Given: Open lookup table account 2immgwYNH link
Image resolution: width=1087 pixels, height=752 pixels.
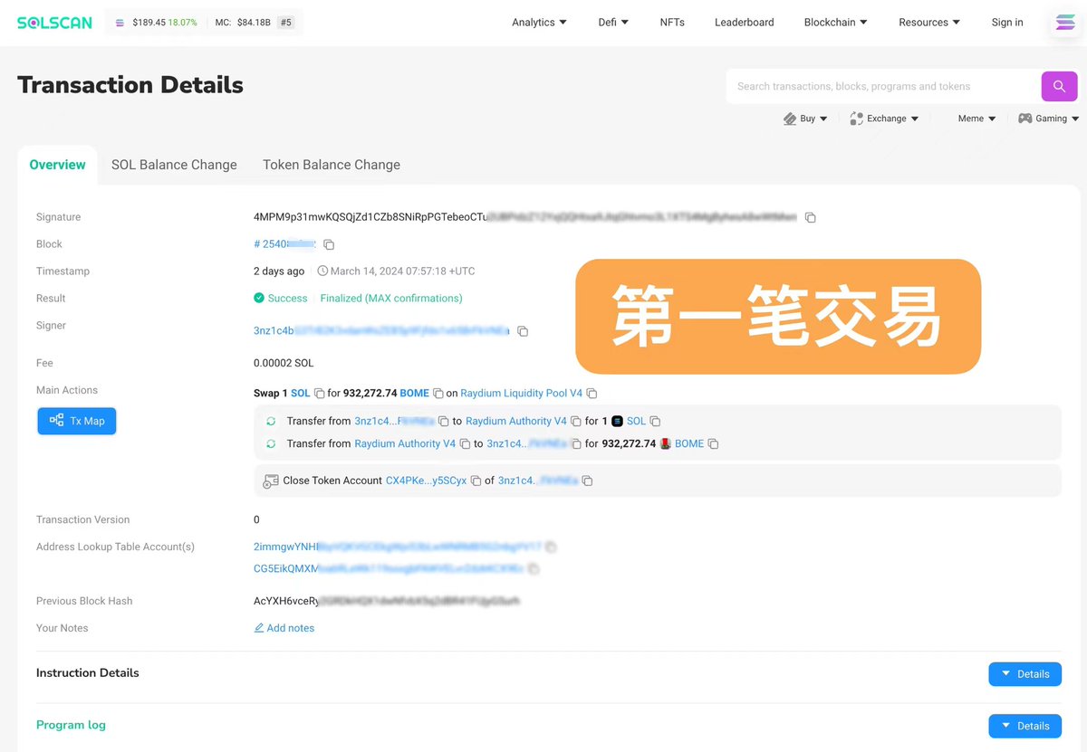Looking at the screenshot, I should (398, 547).
